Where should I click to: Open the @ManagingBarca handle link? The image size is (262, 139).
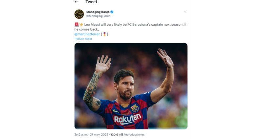98,16
